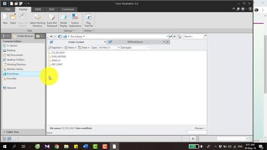Click the refresh arrows beside the address bar
This screenshot has width=267, height=150.
[x=171, y=36]
